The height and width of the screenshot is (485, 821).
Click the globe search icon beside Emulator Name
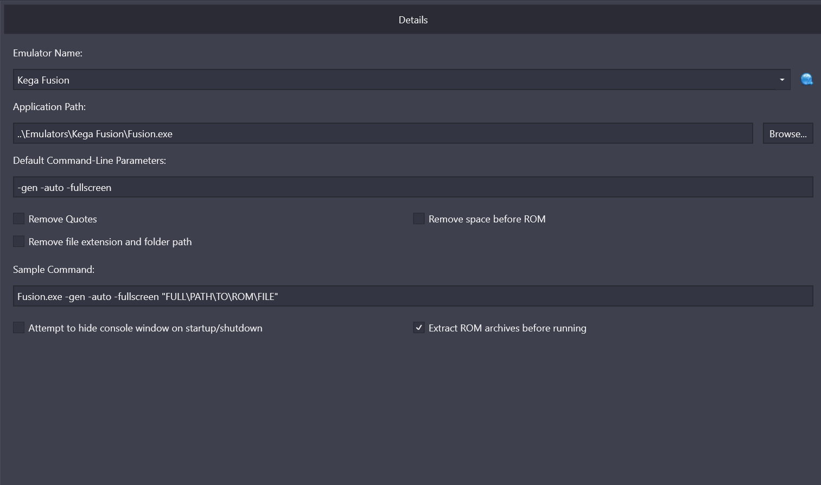click(x=807, y=80)
